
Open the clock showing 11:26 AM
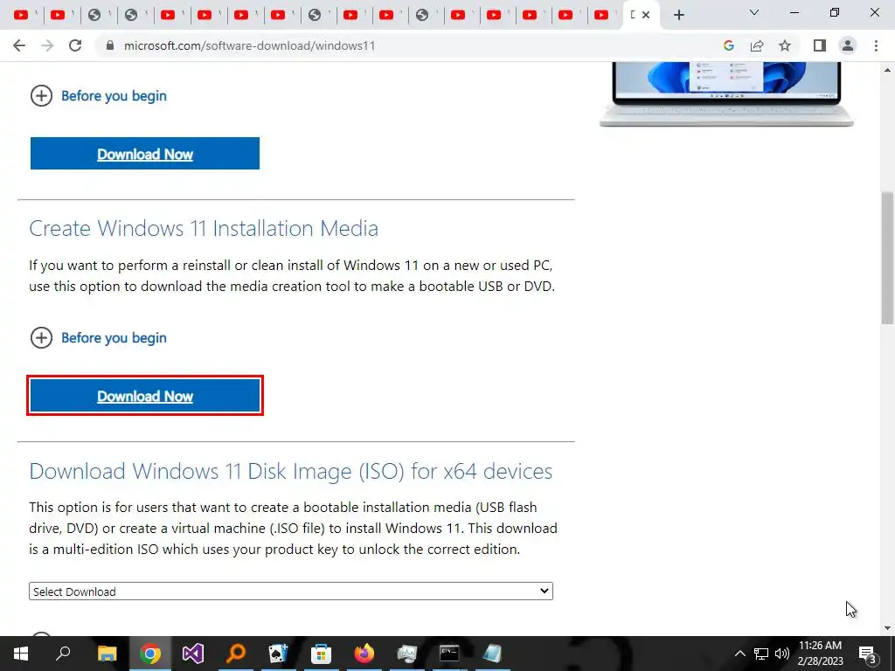click(x=820, y=654)
